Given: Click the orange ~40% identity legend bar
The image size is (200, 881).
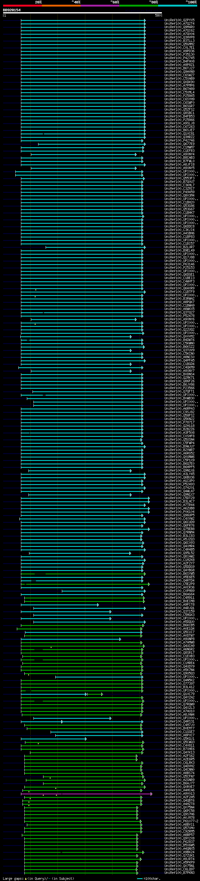Looking at the screenshot, I should click(61, 6).
